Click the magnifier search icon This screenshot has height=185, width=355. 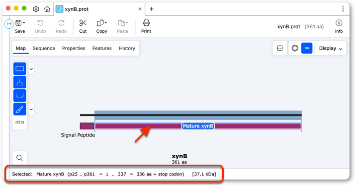(x=19, y=158)
